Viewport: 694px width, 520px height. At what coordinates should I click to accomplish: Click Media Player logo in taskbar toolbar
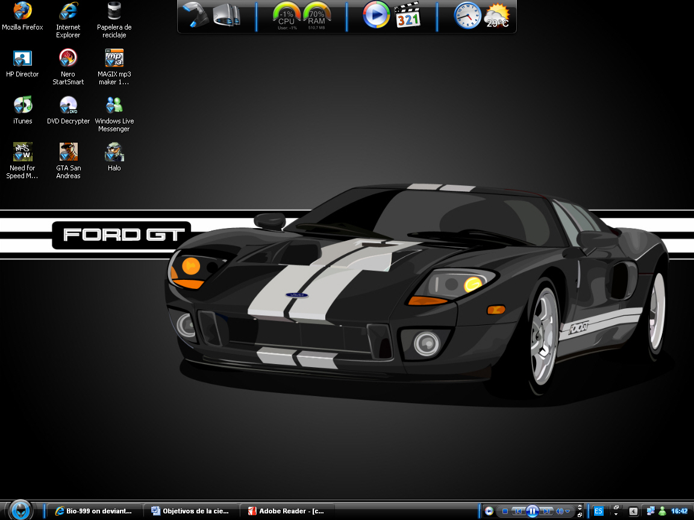pos(489,511)
